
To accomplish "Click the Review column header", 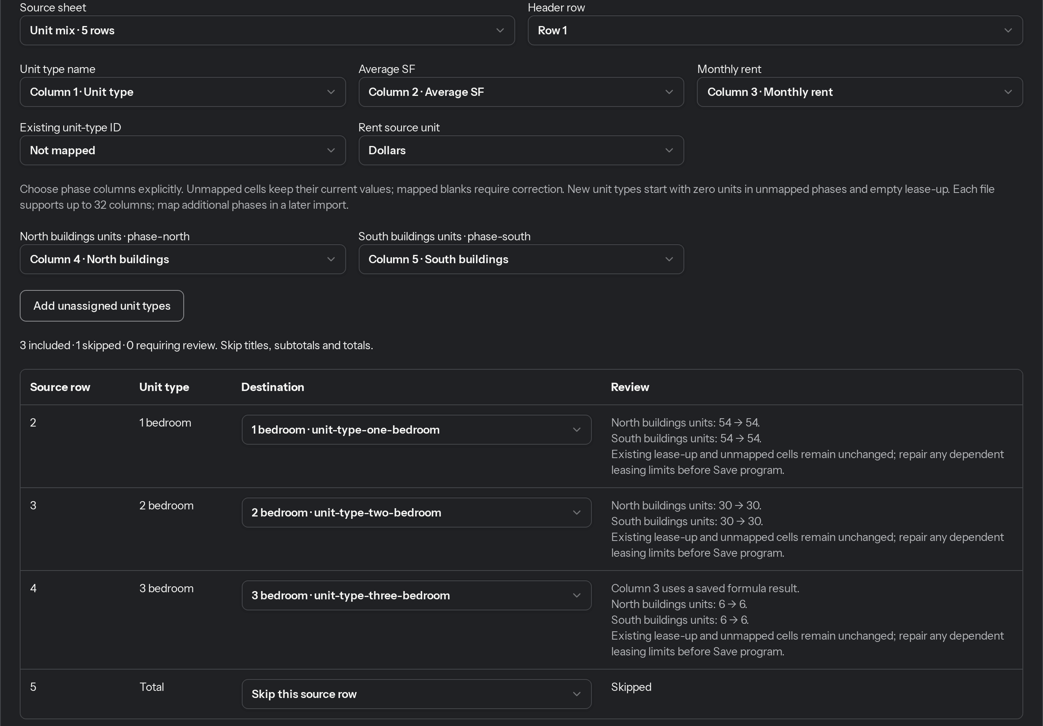I will click(x=630, y=387).
